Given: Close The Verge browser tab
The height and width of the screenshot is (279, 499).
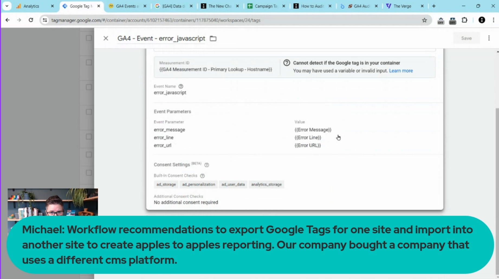Looking at the screenshot, I should pyautogui.click(x=422, y=6).
